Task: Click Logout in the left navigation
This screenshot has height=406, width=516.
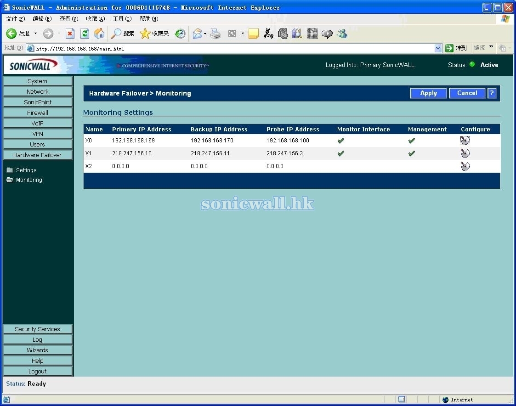Action: click(38, 371)
